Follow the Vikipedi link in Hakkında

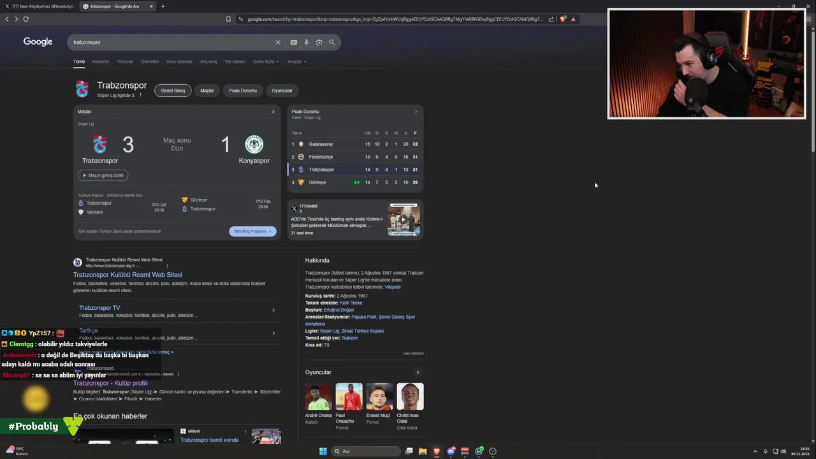point(393,287)
